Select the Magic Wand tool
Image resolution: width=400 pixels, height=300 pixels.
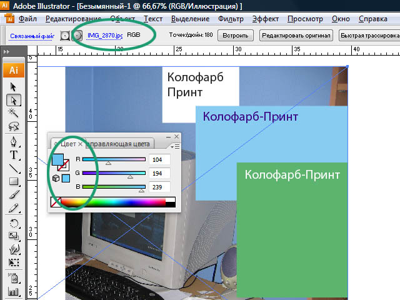pyautogui.click(x=13, y=112)
